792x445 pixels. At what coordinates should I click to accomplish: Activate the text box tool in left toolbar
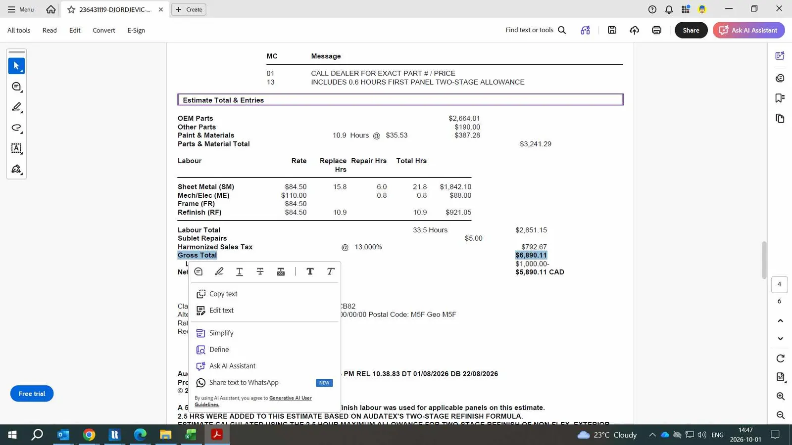pyautogui.click(x=16, y=148)
